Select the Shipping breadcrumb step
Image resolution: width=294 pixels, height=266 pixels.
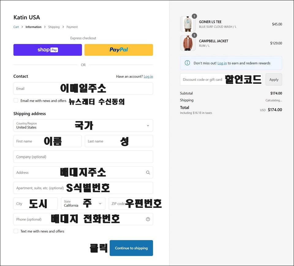pyautogui.click(x=54, y=27)
